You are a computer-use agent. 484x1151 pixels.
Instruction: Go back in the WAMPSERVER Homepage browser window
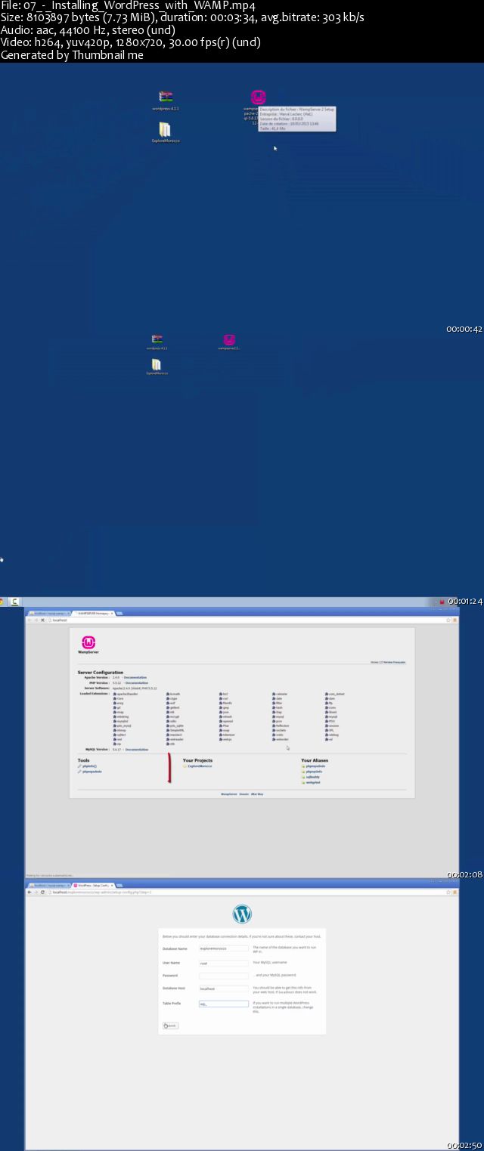29,620
